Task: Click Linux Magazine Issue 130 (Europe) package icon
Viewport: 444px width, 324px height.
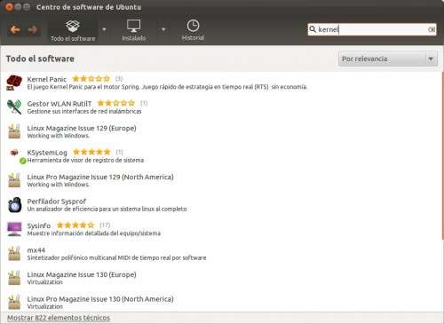Action: tap(14, 278)
